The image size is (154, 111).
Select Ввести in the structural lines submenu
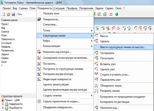click(x=124, y=36)
